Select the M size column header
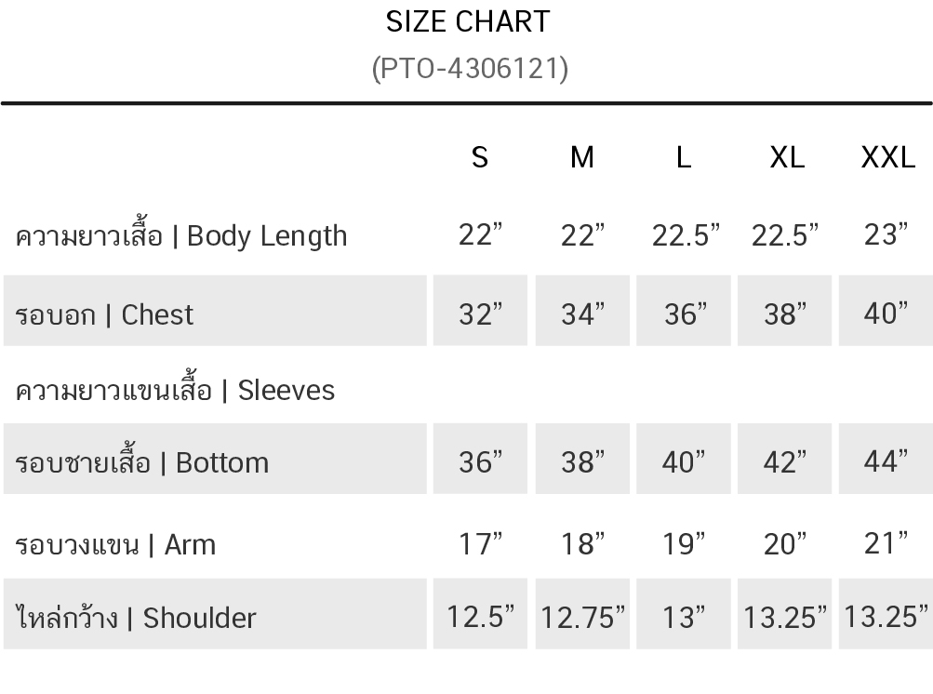Screen dimensions: 933x694 pos(581,157)
